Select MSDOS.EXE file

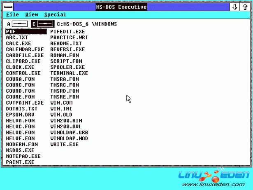point(20,150)
